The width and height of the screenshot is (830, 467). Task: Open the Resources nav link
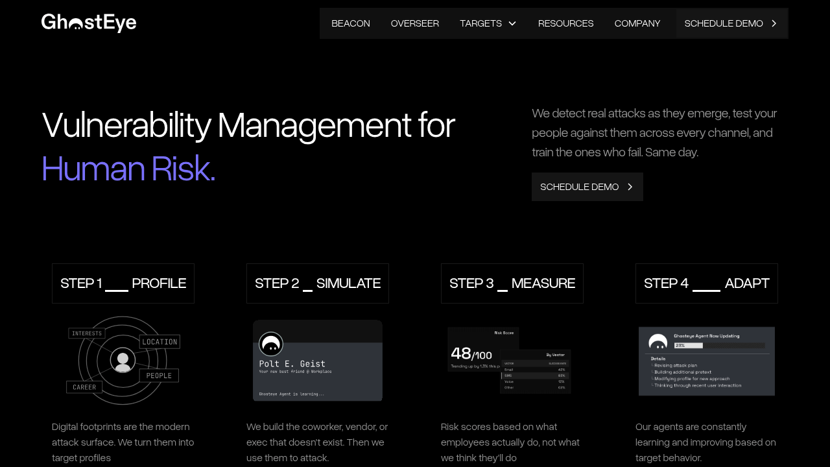click(x=565, y=23)
